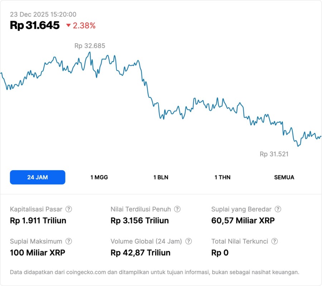Select the 24 JAM time range
Screen dimensions: 322x286
click(38, 177)
